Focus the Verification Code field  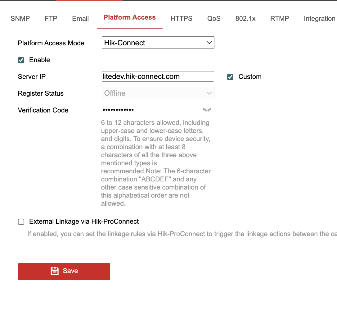(x=151, y=110)
